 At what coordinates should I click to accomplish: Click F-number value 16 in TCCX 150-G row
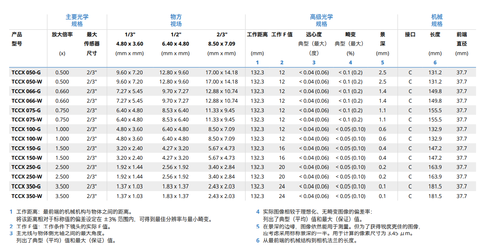click(282, 148)
